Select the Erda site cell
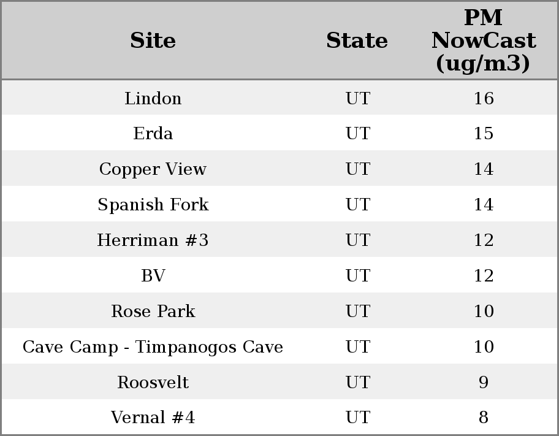The height and width of the screenshot is (436, 559). tap(153, 134)
